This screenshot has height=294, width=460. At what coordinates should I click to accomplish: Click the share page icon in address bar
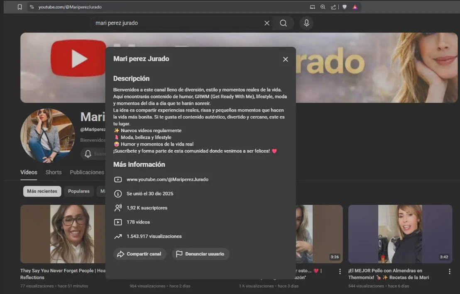click(x=333, y=7)
